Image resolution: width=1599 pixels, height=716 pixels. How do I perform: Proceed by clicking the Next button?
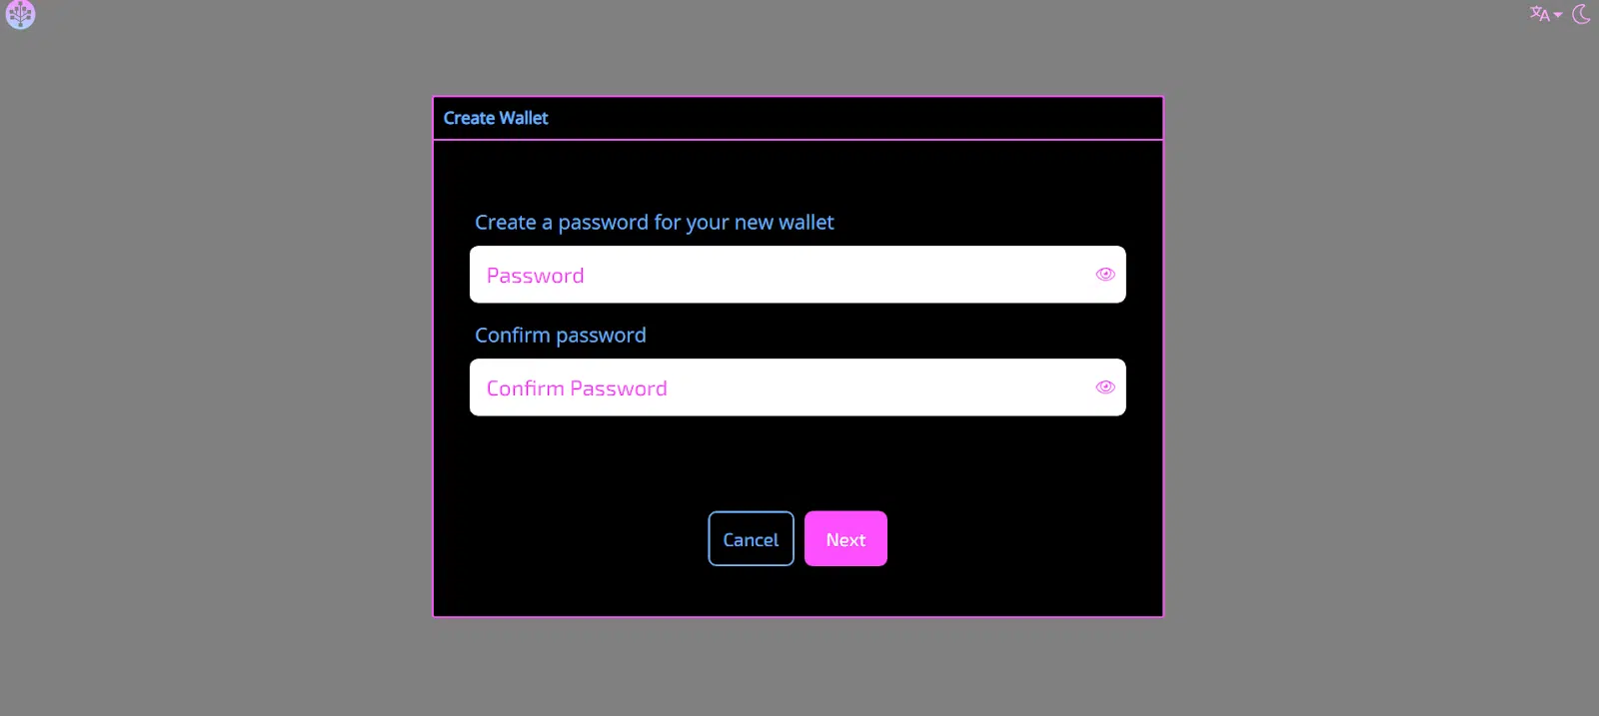[x=845, y=539]
